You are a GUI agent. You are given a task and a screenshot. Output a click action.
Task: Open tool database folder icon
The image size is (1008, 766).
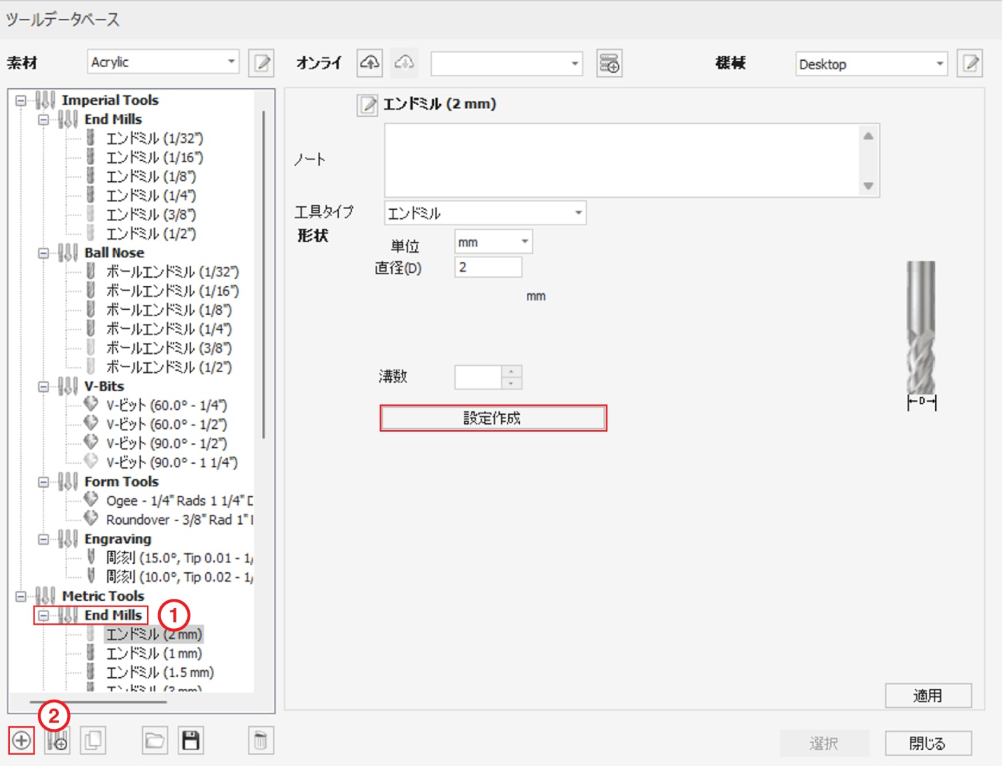155,740
